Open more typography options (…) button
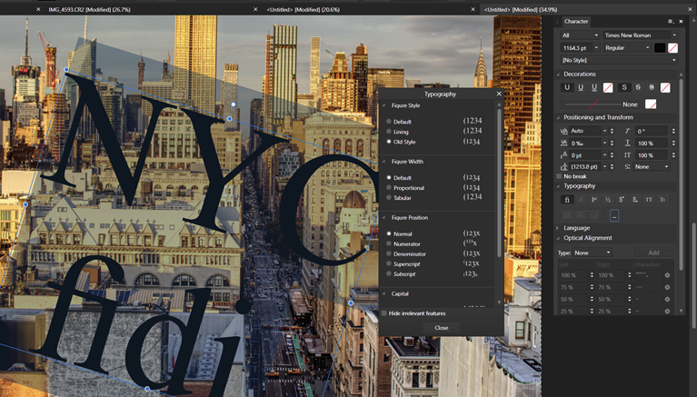 [x=614, y=215]
